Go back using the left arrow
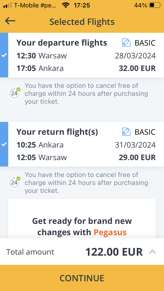The height and width of the screenshot is (291, 164). coord(10,21)
